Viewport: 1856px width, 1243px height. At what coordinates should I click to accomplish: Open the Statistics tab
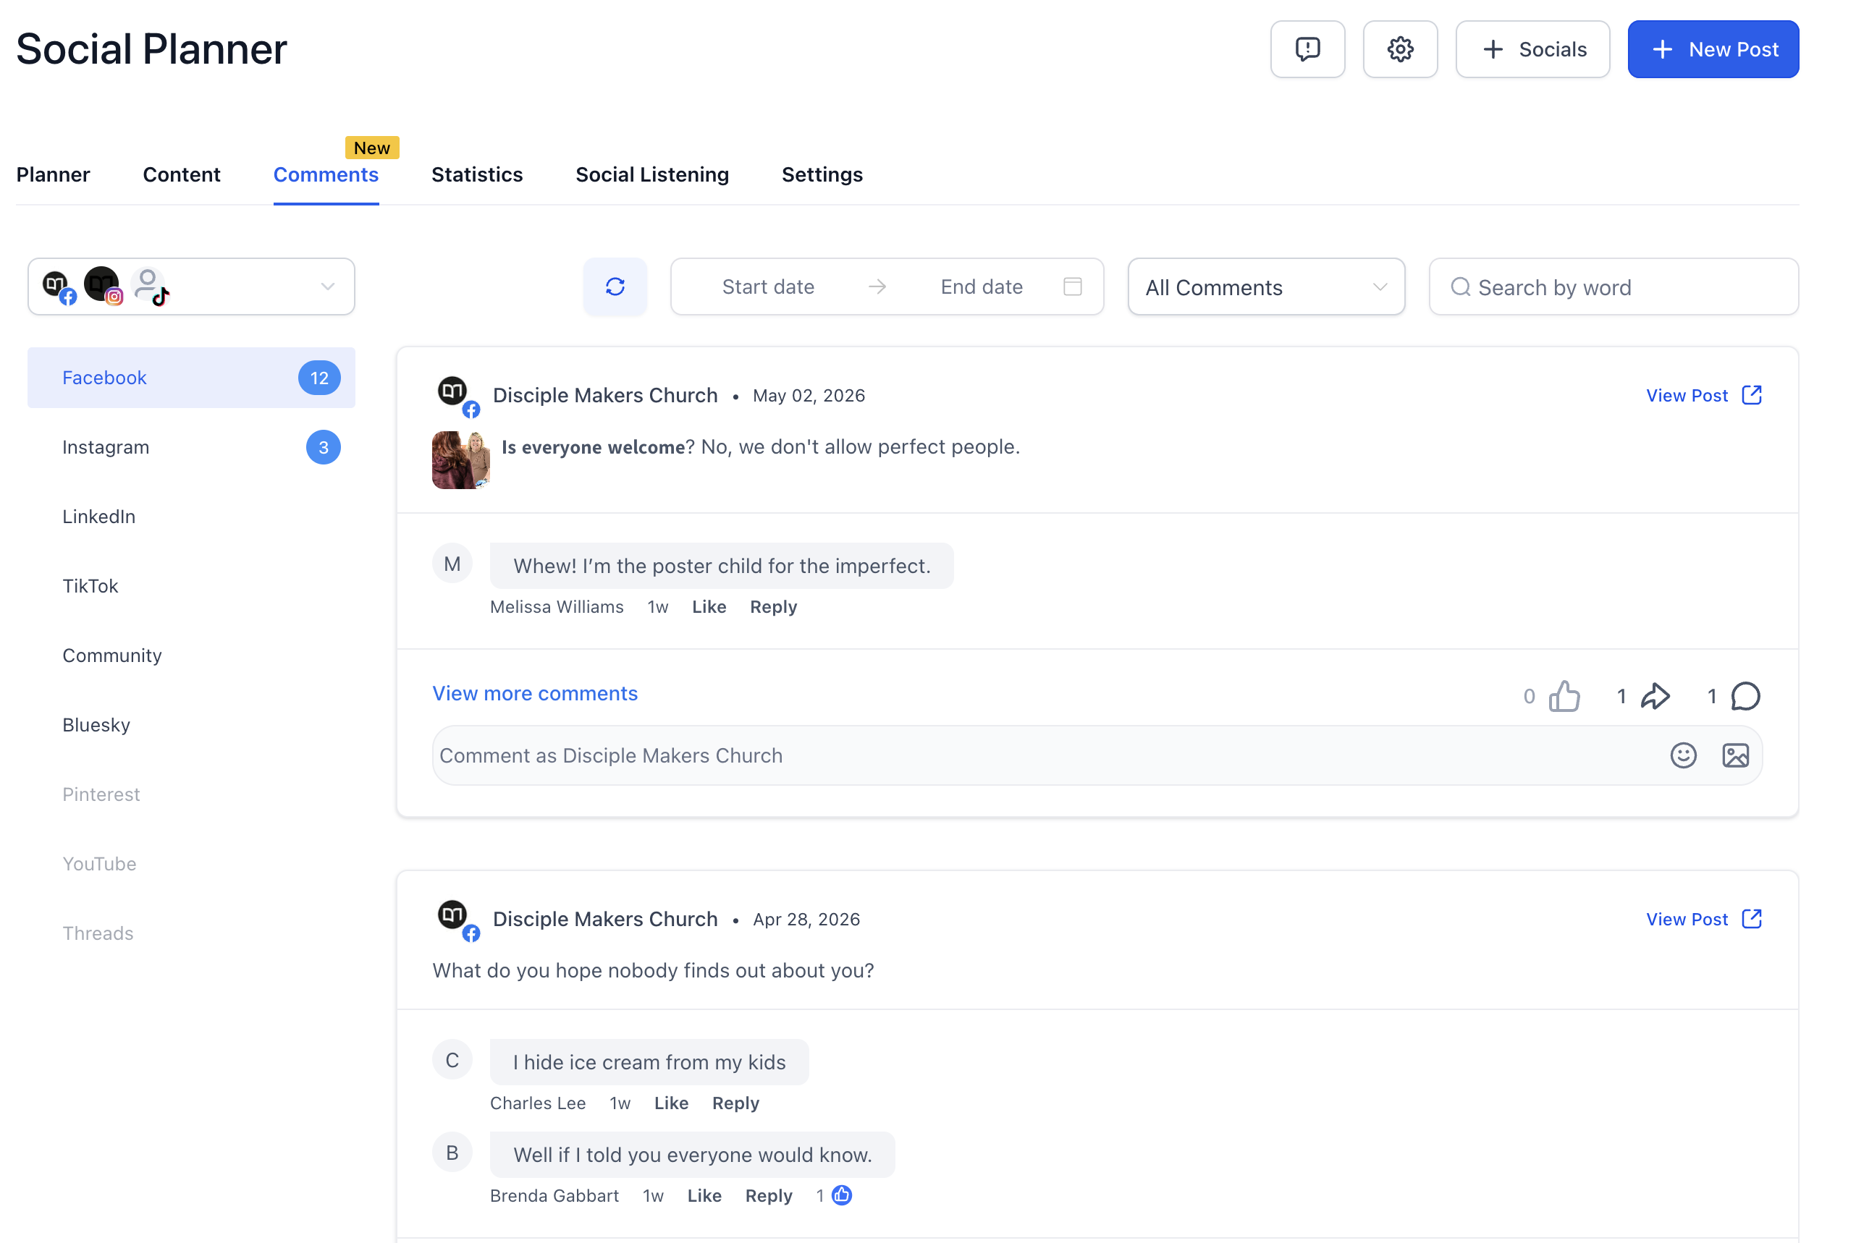click(x=477, y=174)
